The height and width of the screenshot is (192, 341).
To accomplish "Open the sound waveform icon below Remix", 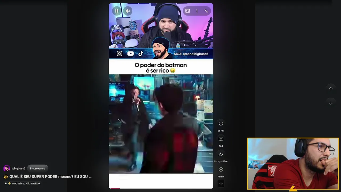I will (x=221, y=184).
